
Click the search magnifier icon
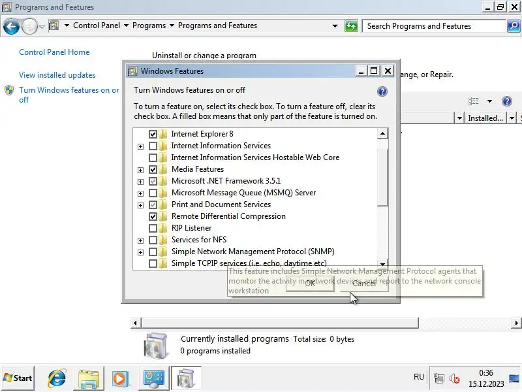(514, 26)
